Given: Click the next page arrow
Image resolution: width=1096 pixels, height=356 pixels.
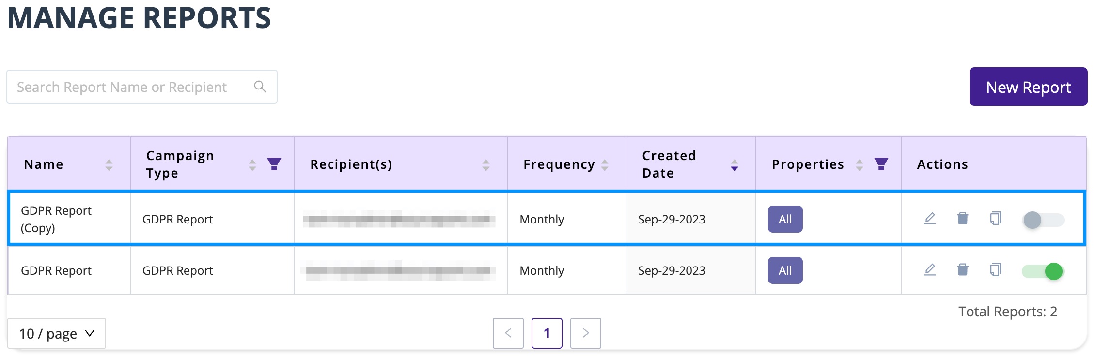Looking at the screenshot, I should point(586,333).
